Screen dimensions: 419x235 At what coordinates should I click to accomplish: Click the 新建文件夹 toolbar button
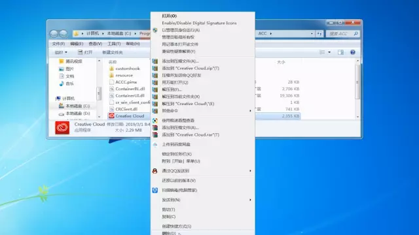[x=113, y=52]
